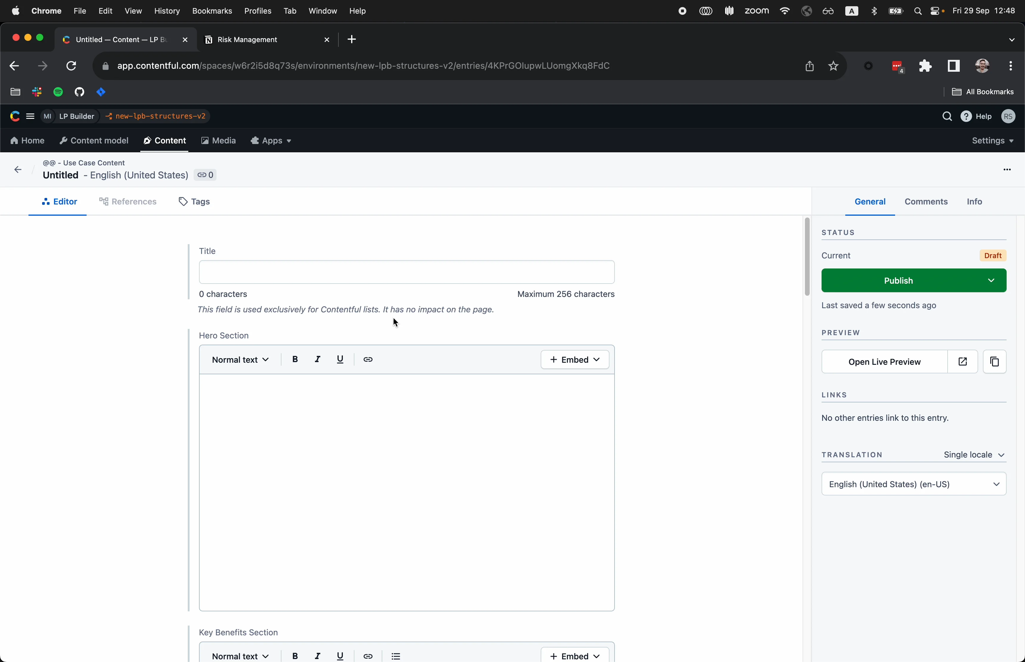This screenshot has width=1025, height=662.
Task: Toggle bold in Key Benefits Section toolbar
Action: (x=295, y=656)
